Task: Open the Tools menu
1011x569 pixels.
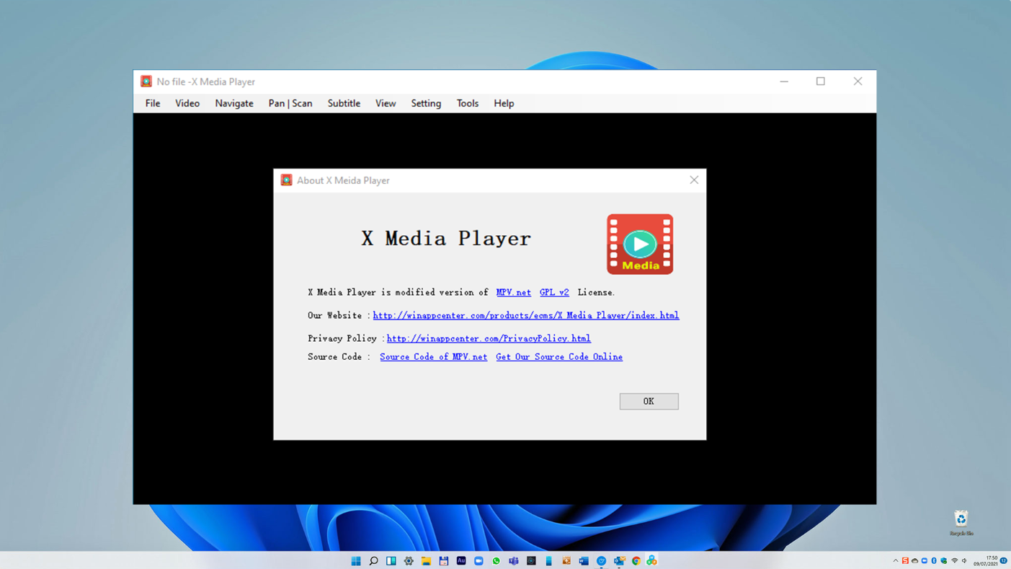Action: 467,103
